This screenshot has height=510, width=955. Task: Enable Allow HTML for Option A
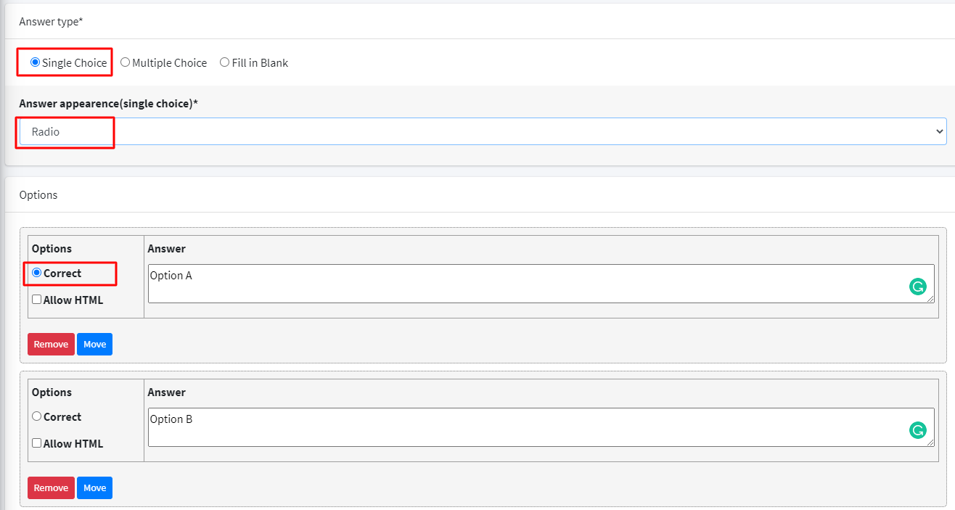click(x=36, y=300)
